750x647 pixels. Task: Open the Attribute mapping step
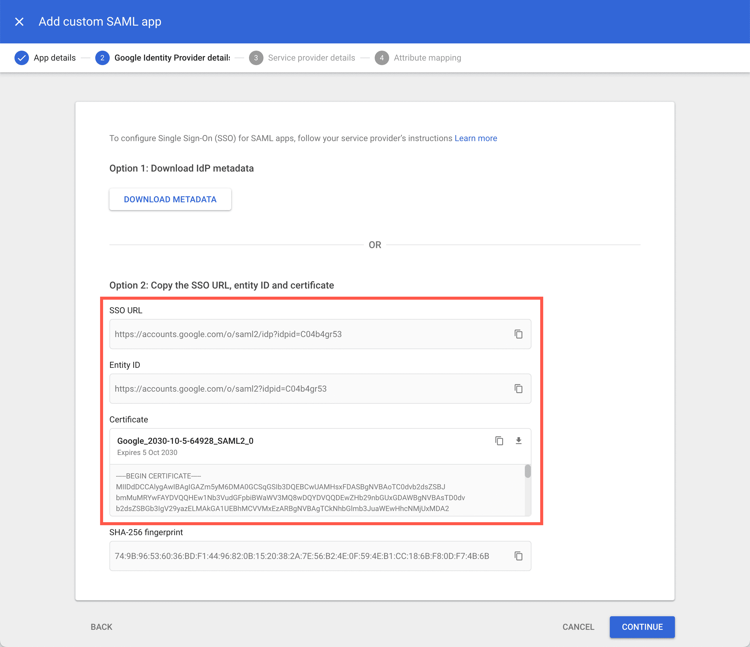(x=427, y=58)
